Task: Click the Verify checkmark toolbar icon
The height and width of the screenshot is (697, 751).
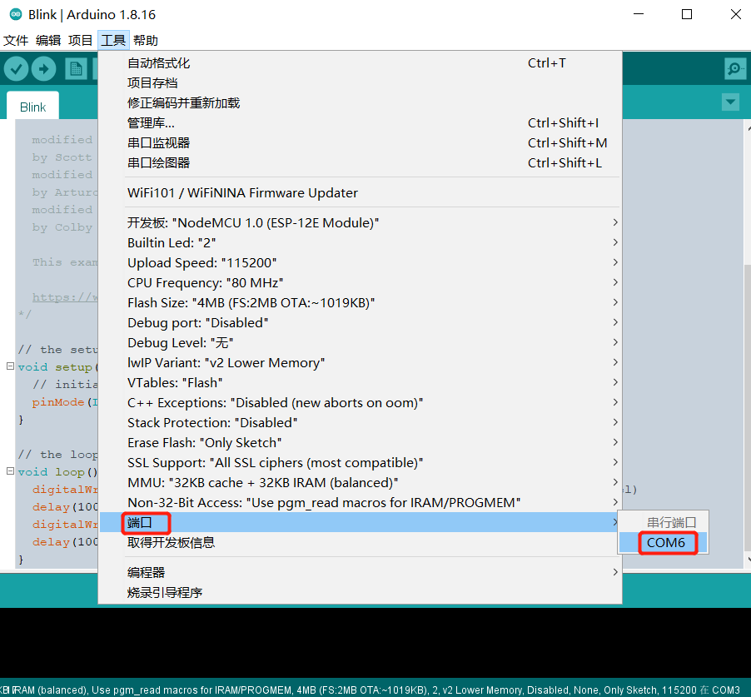Action: (16, 69)
